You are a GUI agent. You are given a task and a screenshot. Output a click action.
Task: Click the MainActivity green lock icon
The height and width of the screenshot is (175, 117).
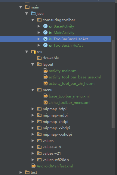pyautogui.click(x=50, y=33)
